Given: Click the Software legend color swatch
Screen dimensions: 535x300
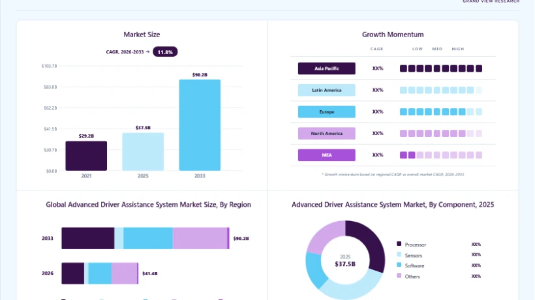Looking at the screenshot, I should click(x=399, y=265).
